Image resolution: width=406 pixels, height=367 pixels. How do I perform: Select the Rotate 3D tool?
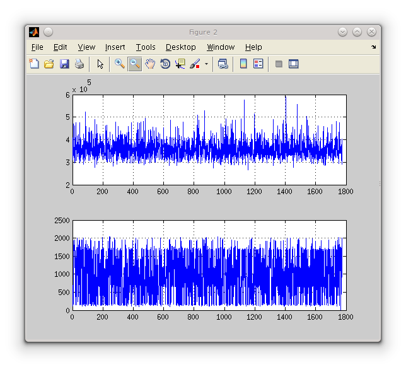(x=165, y=64)
